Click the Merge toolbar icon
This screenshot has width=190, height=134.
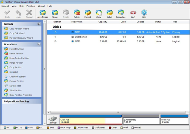click(x=55, y=14)
